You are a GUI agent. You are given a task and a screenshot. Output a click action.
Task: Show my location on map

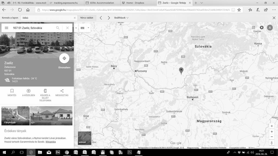(271, 126)
